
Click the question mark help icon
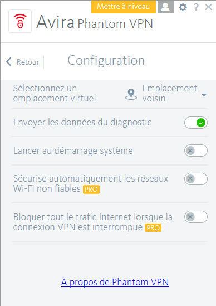pos(196,7)
